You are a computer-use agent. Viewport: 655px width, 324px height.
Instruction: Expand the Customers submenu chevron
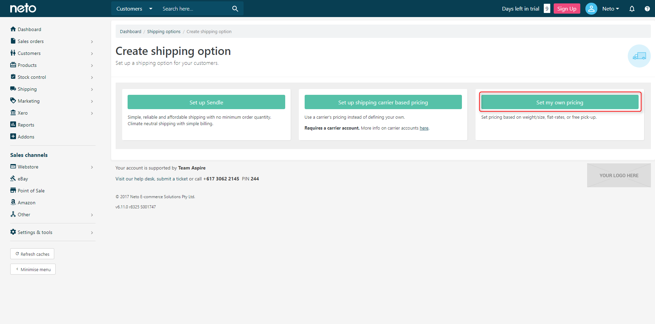(x=92, y=54)
